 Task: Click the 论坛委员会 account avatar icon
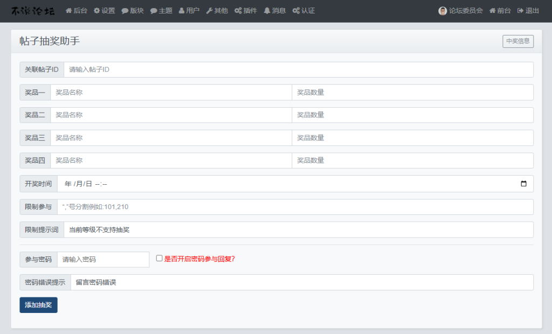click(441, 10)
